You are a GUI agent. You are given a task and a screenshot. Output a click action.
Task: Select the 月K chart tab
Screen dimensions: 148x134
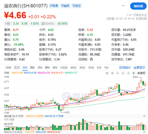pos(40,68)
